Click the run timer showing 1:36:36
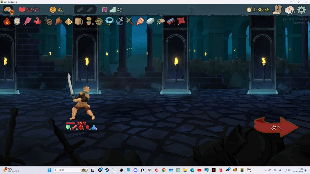The width and height of the screenshot is (310, 174). click(x=258, y=10)
